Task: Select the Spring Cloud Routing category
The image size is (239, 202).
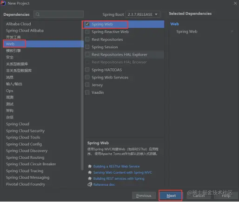Action: coord(25,157)
